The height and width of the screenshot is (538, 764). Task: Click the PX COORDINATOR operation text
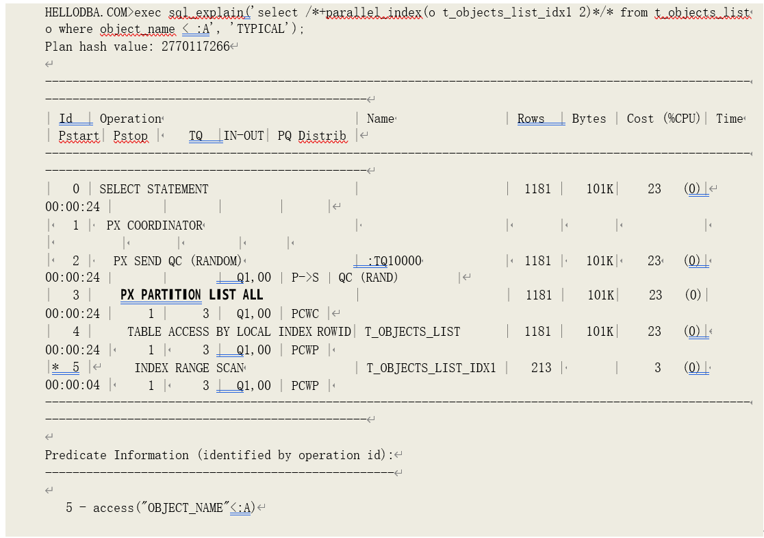pos(155,225)
